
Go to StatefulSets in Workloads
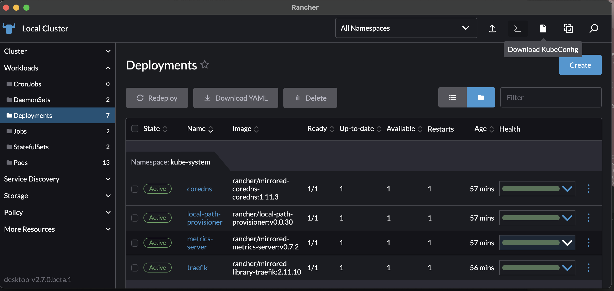tap(31, 147)
